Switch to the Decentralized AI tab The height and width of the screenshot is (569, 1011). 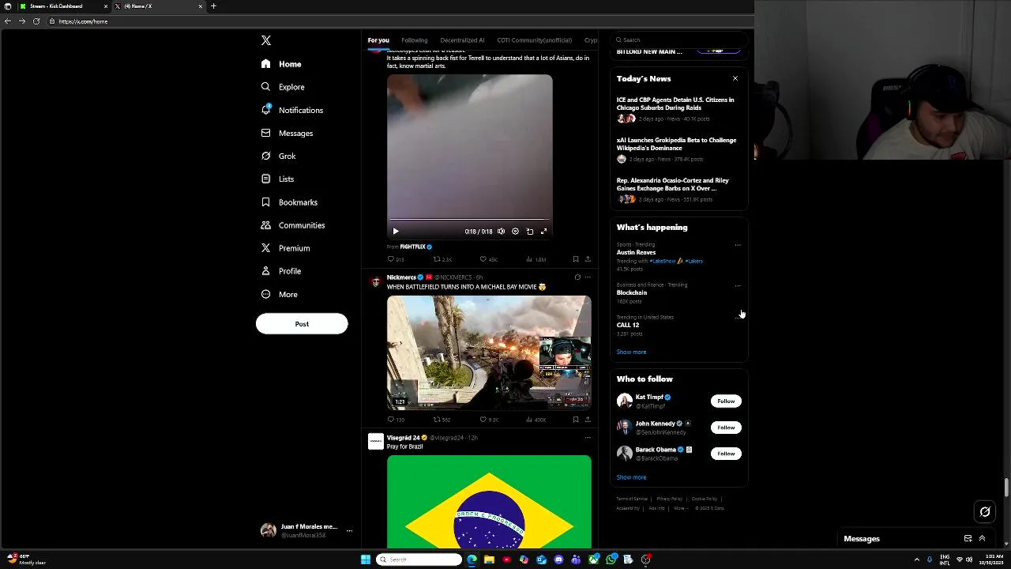coord(462,40)
